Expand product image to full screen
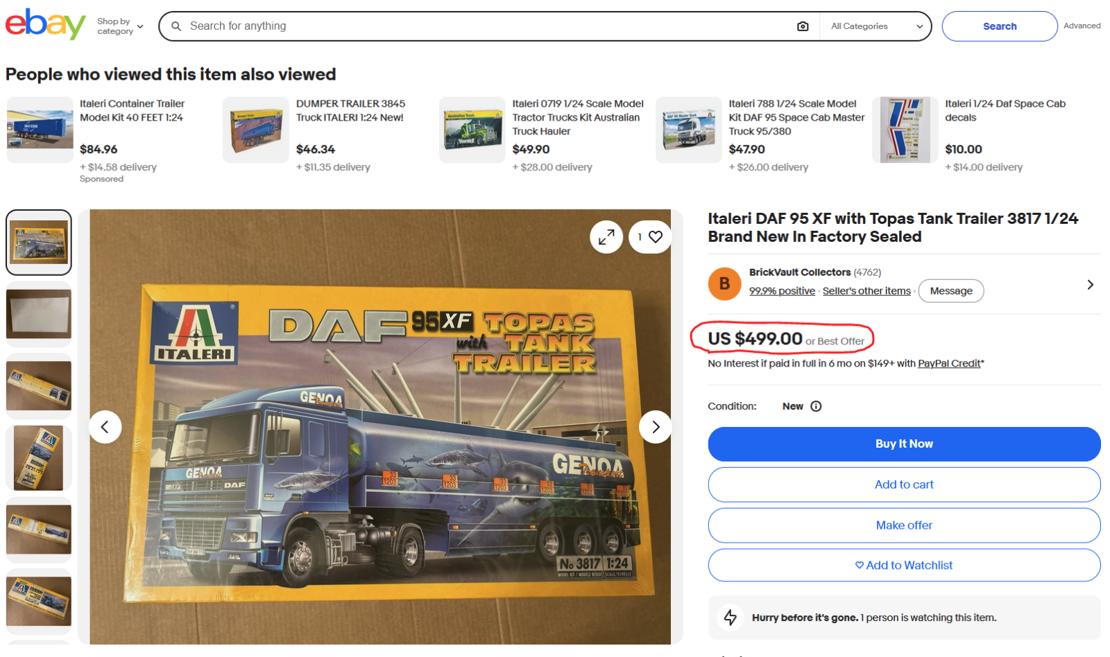Screen dimensions: 1110x657 pos(606,237)
